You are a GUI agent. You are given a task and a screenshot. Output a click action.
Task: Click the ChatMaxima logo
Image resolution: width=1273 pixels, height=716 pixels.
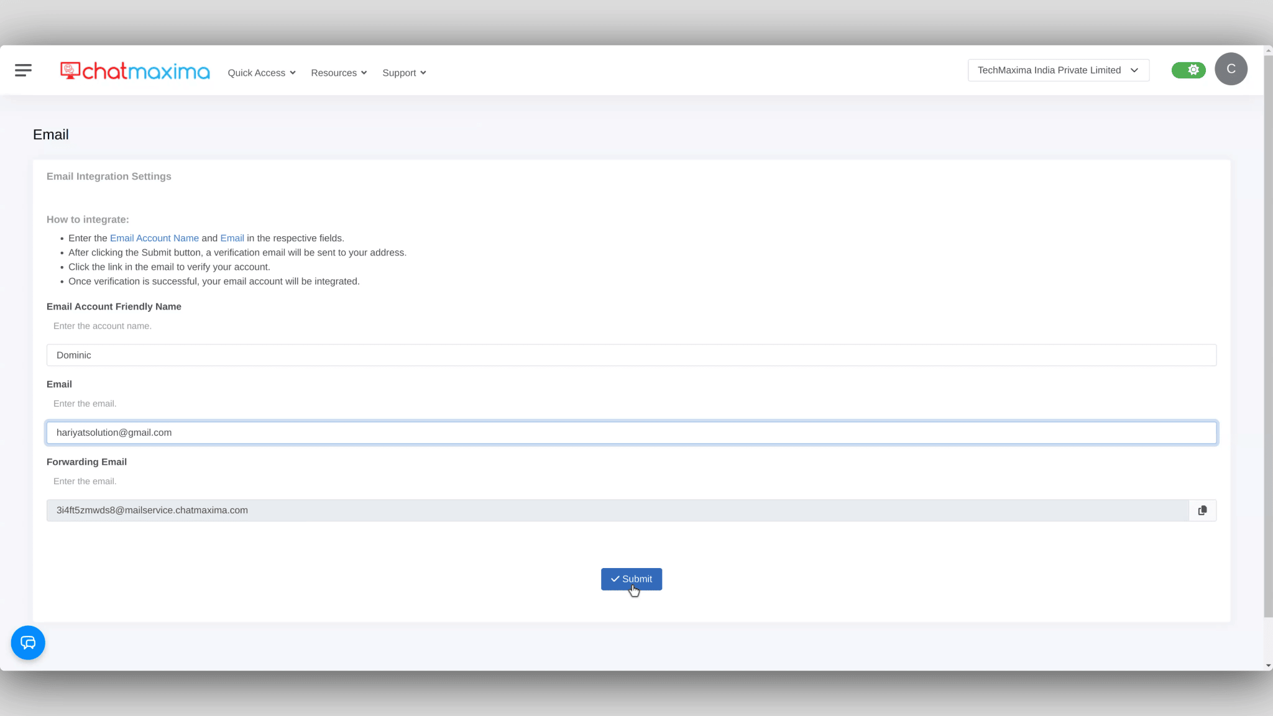tap(135, 71)
